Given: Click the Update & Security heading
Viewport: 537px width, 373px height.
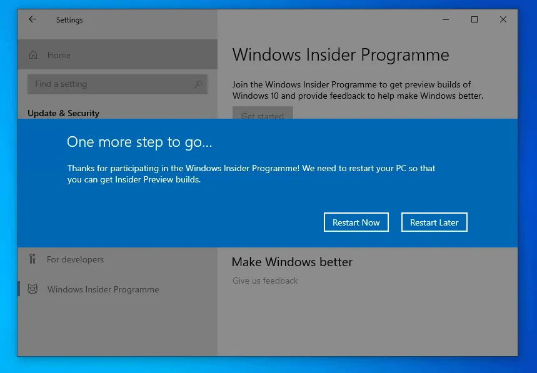Looking at the screenshot, I should coord(63,113).
